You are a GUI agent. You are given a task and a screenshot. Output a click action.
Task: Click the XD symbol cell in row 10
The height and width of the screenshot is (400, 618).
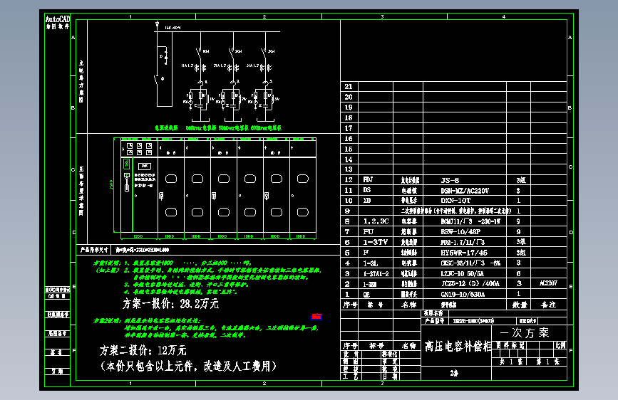click(x=367, y=201)
